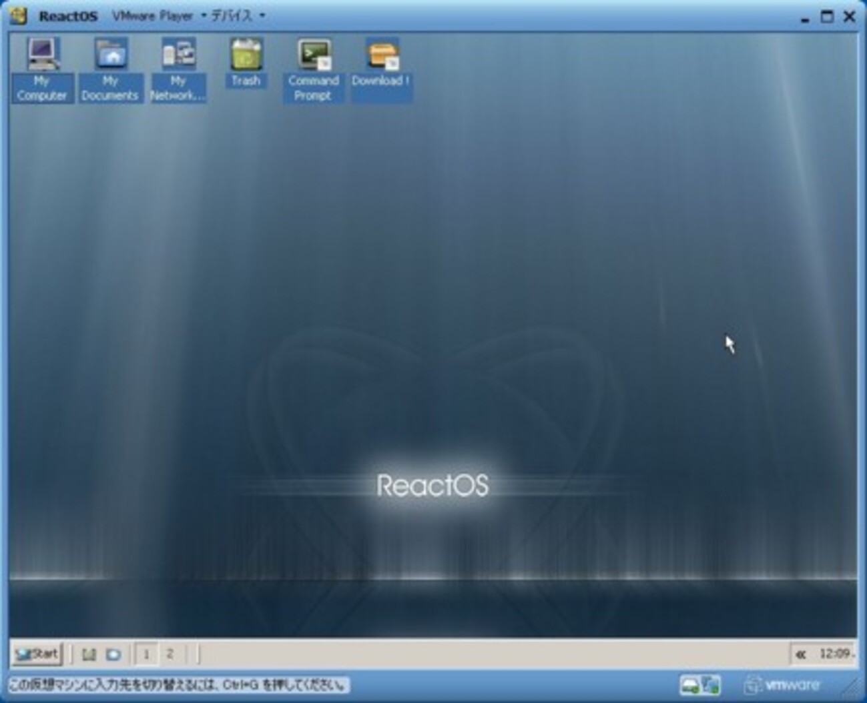This screenshot has height=703, width=867.
Task: Open the My Computer desktop icon
Action: pyautogui.click(x=42, y=69)
